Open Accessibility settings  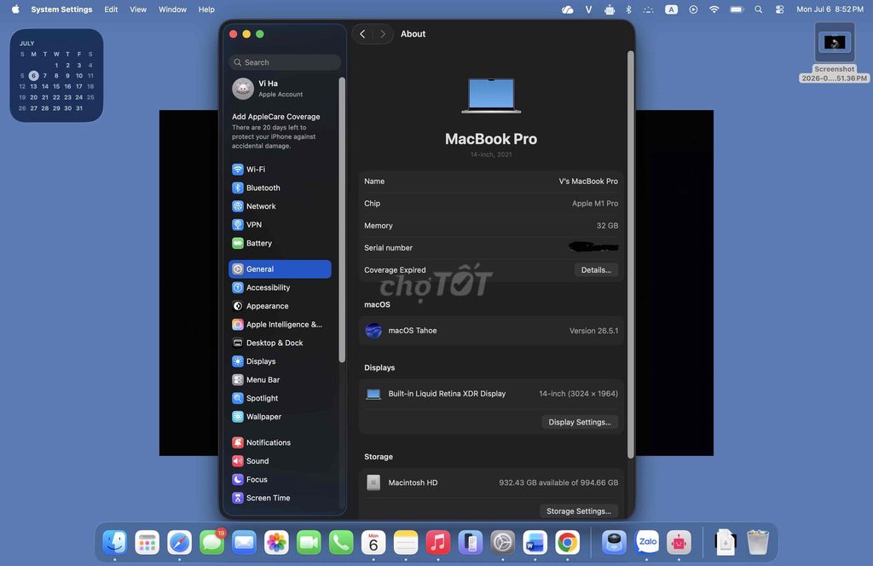280,287
